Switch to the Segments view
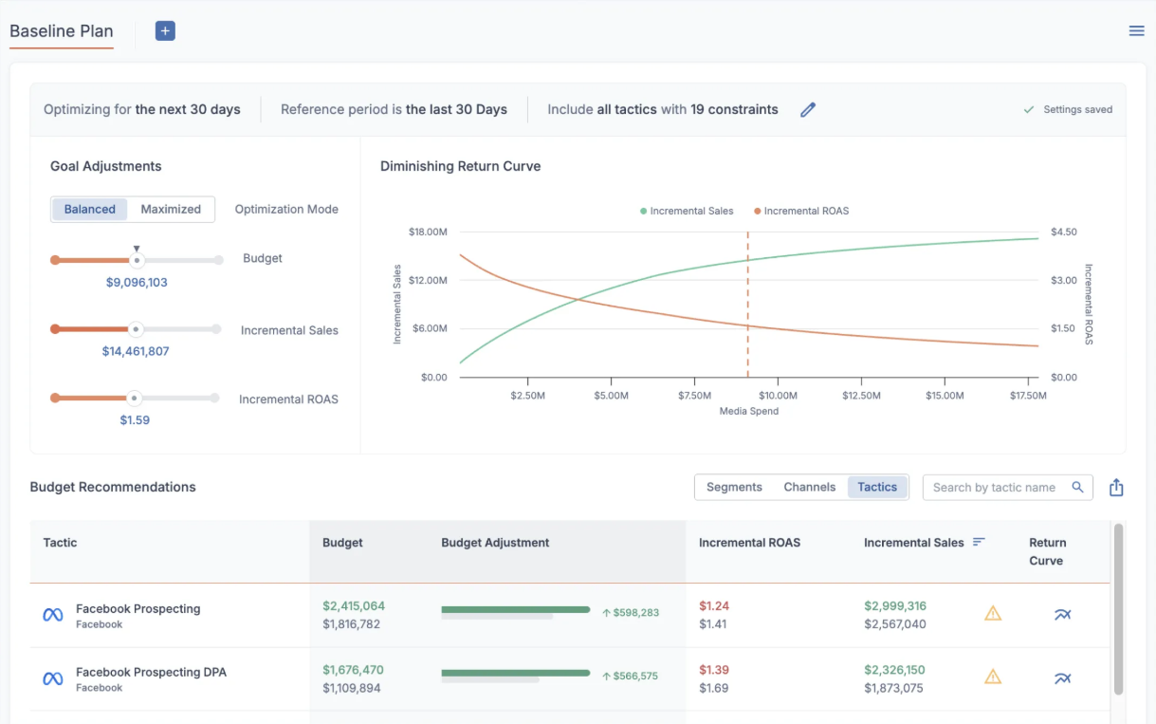Viewport: 1156px width, 724px height. click(x=734, y=488)
